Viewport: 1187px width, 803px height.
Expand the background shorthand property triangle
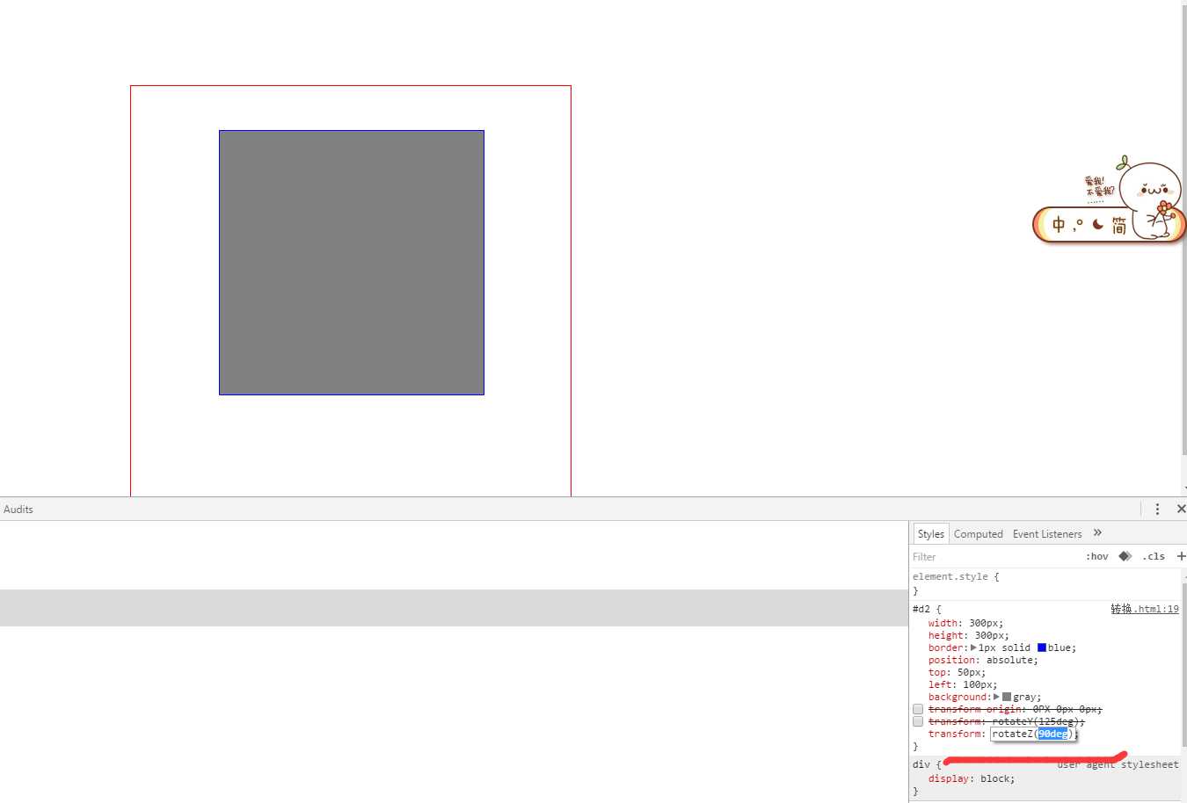[x=996, y=697]
